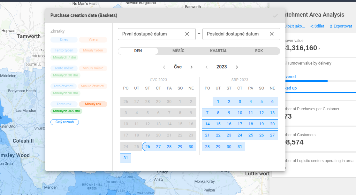Go to previous year before 2023
This screenshot has width=356, height=195.
pyautogui.click(x=207, y=67)
